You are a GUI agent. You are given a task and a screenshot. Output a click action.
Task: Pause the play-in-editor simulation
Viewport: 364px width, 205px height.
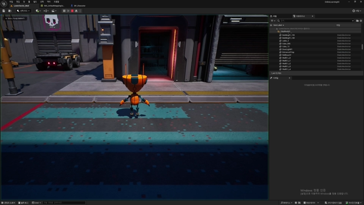(x=64, y=11)
